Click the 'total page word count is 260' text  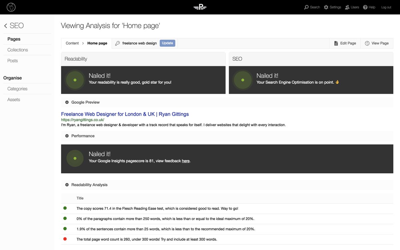(147, 239)
